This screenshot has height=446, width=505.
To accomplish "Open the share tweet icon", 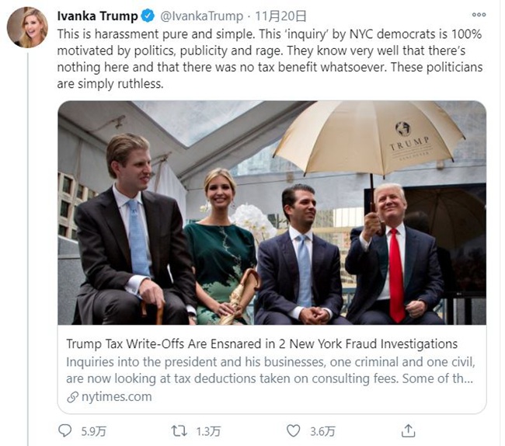I will pyautogui.click(x=408, y=430).
